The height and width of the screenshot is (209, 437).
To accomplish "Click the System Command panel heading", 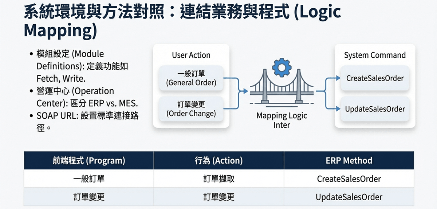I will (375, 55).
